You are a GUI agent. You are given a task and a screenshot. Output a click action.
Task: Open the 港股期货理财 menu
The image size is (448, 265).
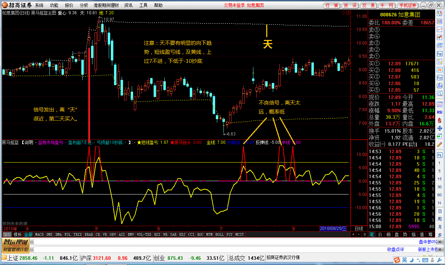coord(106,5)
